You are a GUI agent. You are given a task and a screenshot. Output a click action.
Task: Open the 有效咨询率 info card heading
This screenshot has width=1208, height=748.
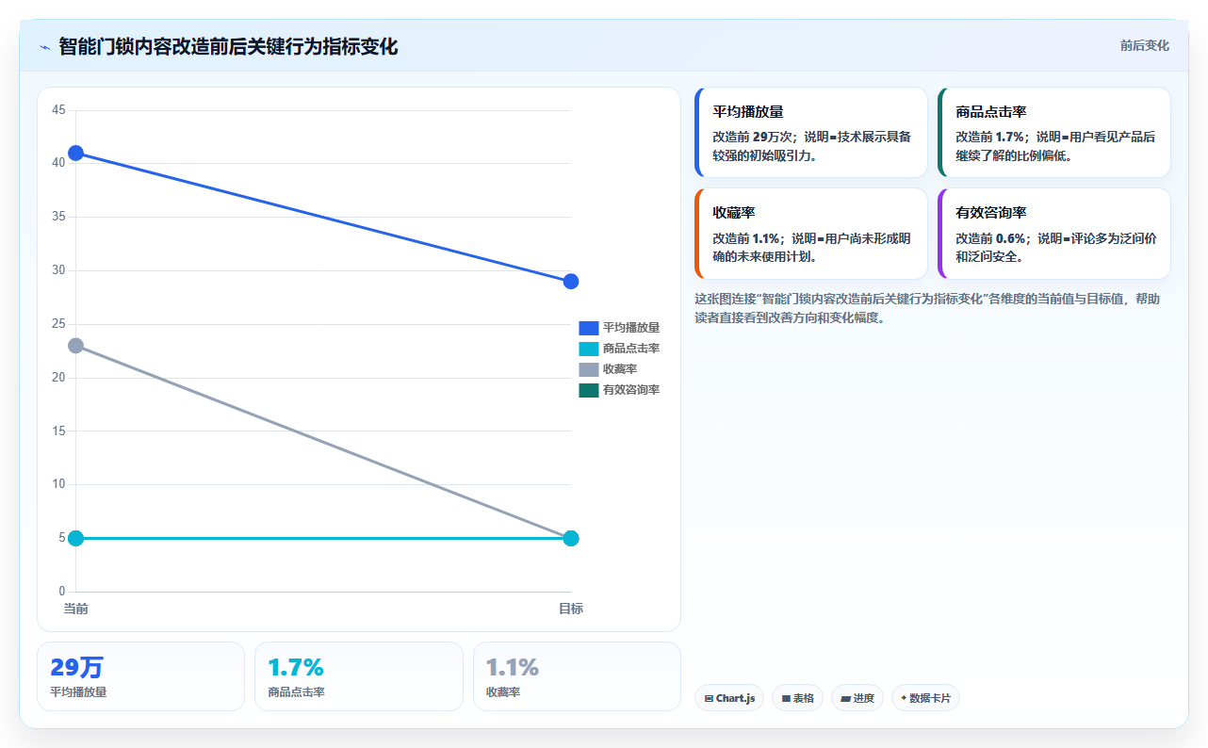(991, 214)
